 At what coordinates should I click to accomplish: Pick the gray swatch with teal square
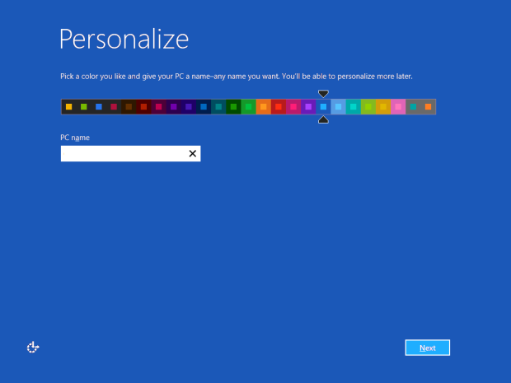coord(413,107)
